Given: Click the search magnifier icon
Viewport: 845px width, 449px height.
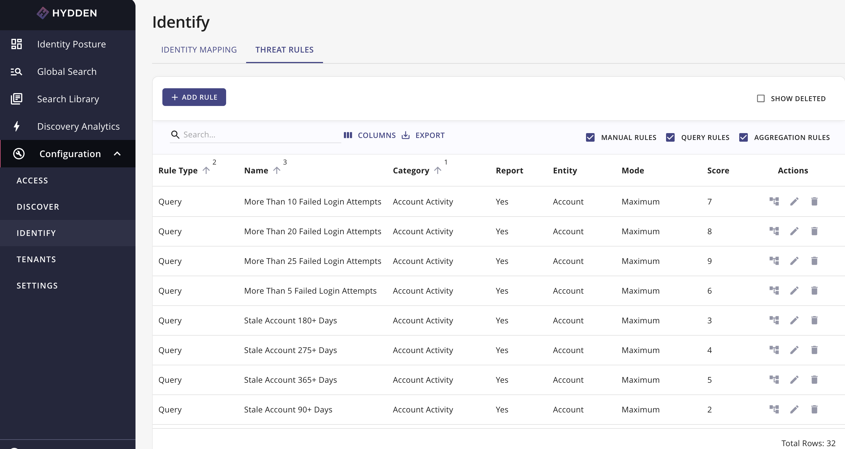Looking at the screenshot, I should pyautogui.click(x=175, y=135).
